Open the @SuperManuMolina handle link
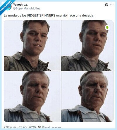This screenshot has width=117, height=130. pyautogui.click(x=27, y=9)
